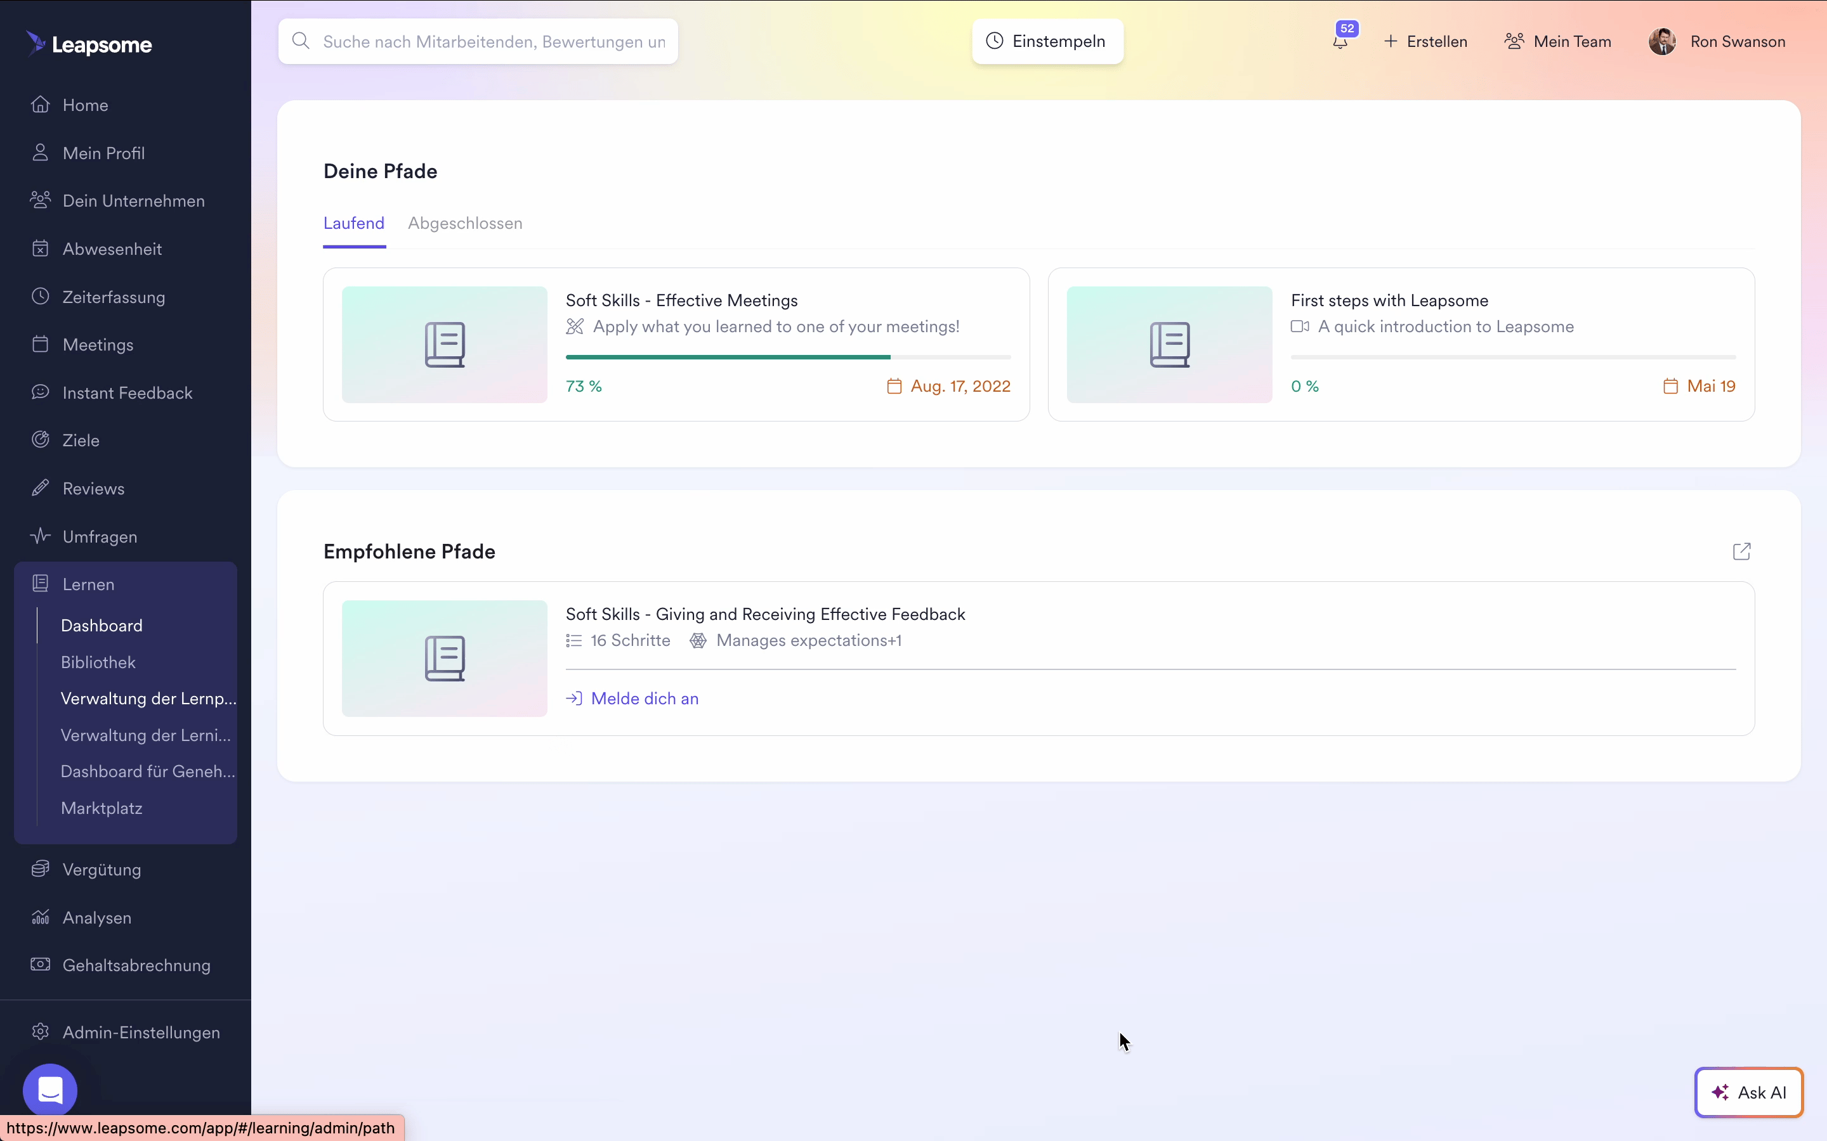
Task: Click the Mein Profil person icon
Action: (x=40, y=152)
